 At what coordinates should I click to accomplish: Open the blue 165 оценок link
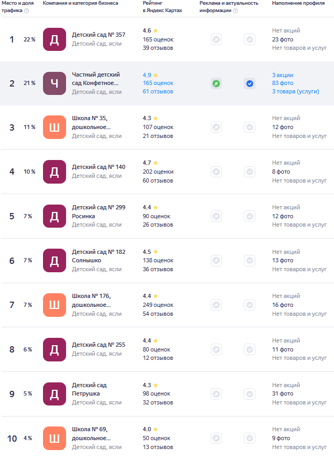click(x=158, y=83)
